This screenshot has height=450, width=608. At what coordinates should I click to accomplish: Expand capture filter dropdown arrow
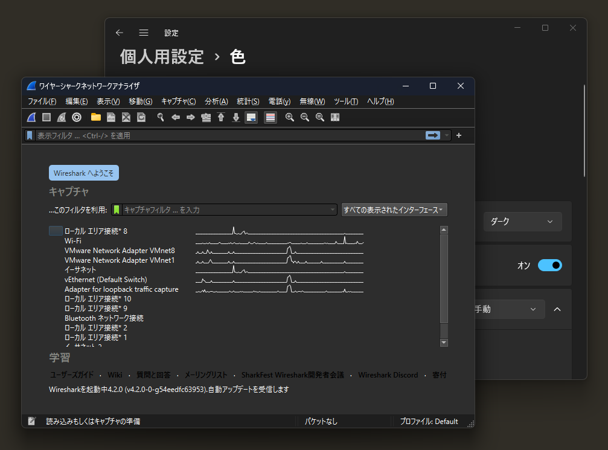pyautogui.click(x=333, y=210)
